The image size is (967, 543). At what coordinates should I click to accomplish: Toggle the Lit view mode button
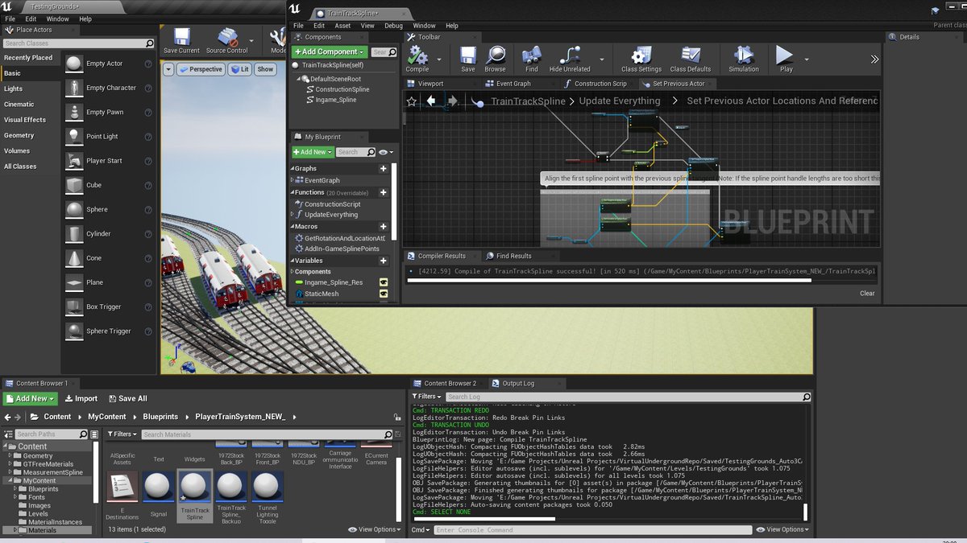[240, 69]
